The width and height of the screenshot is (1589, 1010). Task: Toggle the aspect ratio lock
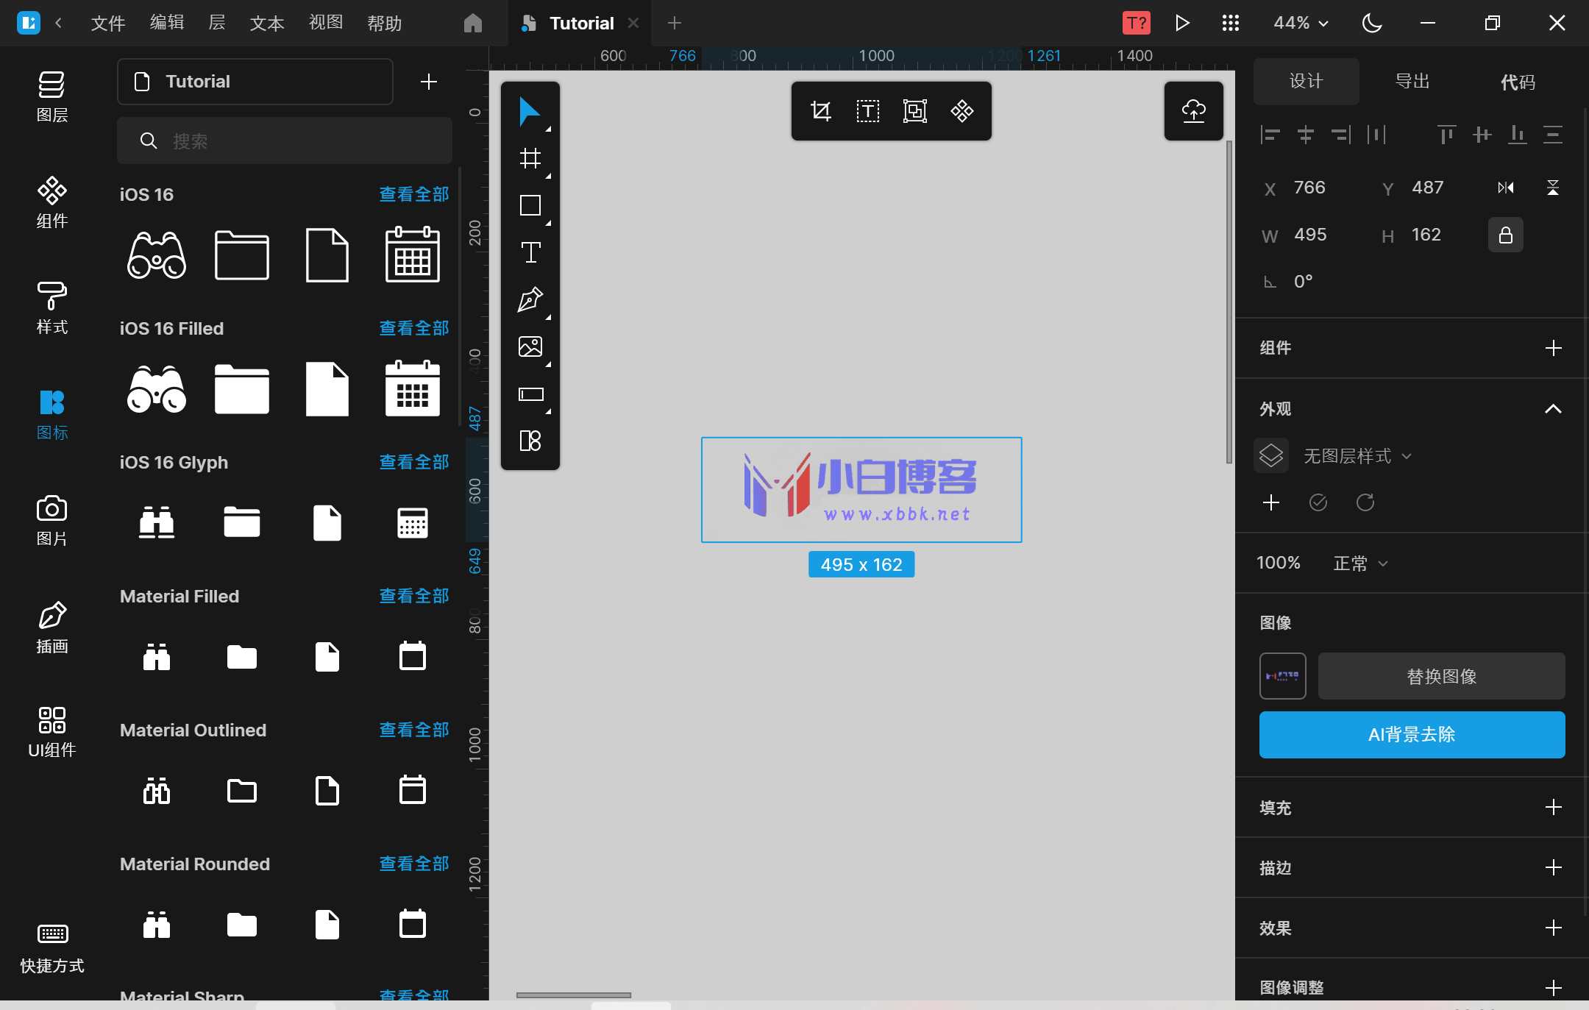[1506, 235]
